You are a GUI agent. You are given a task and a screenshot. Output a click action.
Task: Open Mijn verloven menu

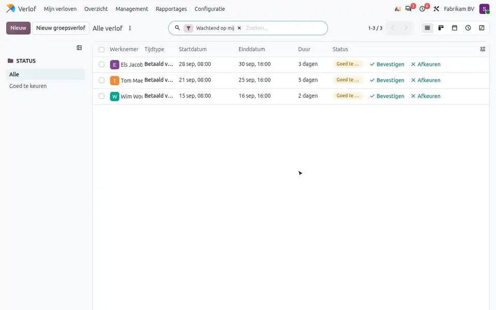(60, 9)
